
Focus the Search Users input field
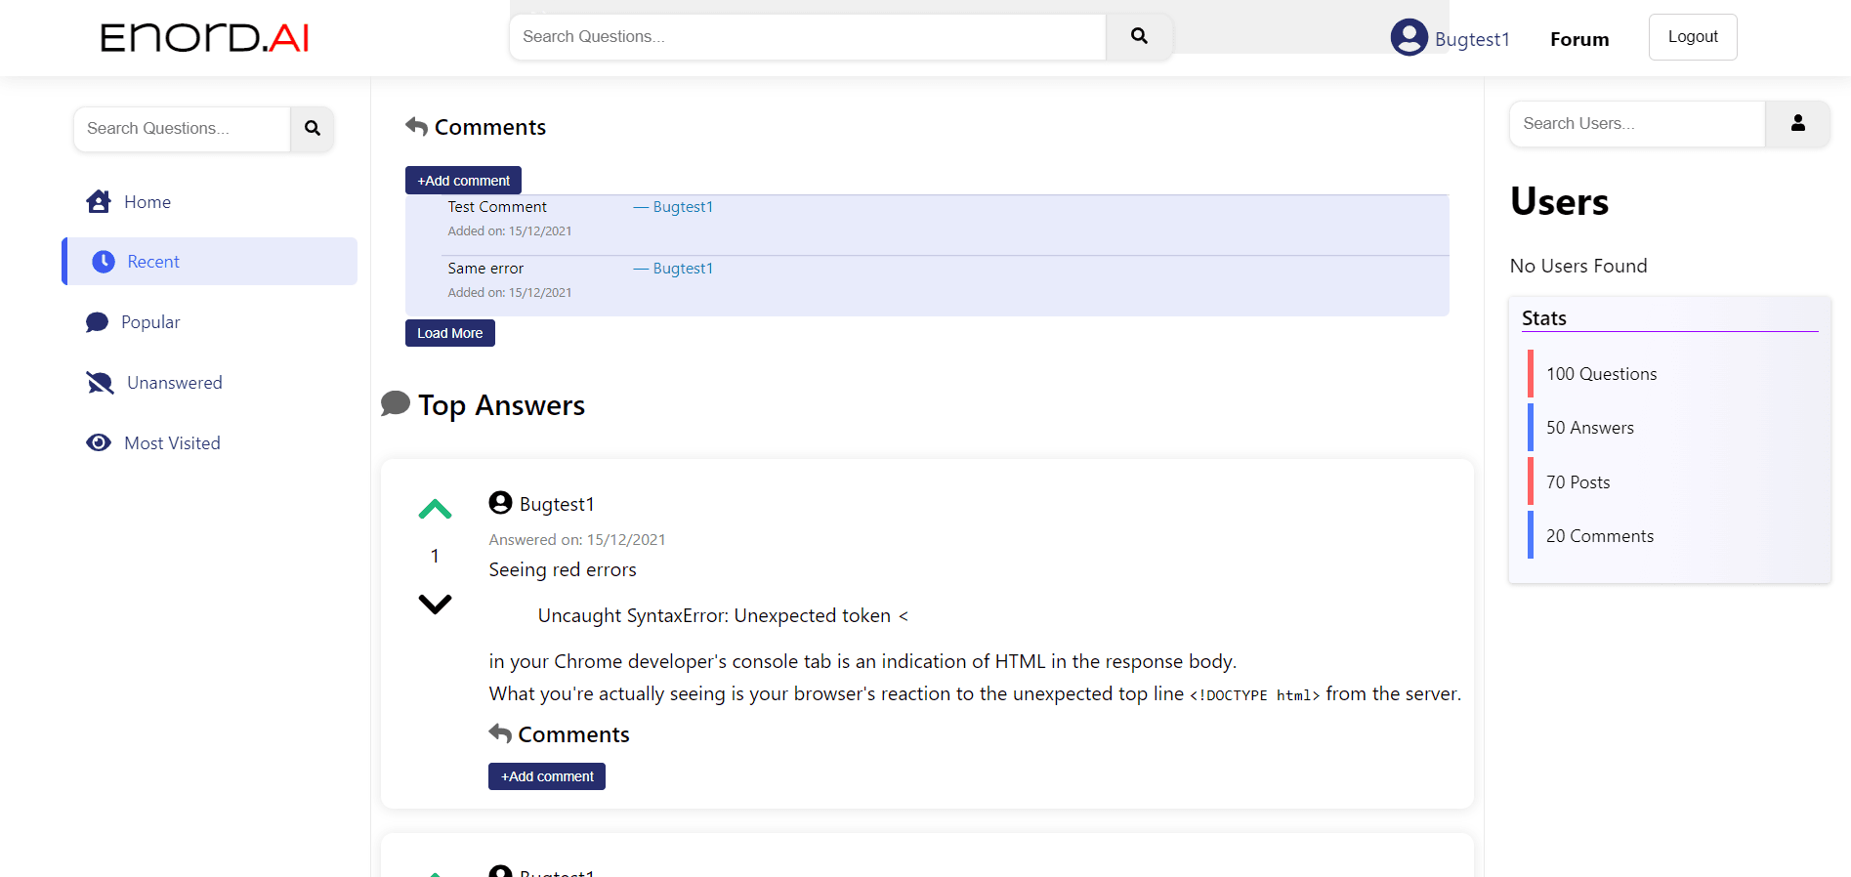tap(1637, 124)
